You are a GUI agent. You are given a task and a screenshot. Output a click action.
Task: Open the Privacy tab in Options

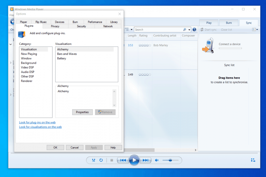coord(55,26)
